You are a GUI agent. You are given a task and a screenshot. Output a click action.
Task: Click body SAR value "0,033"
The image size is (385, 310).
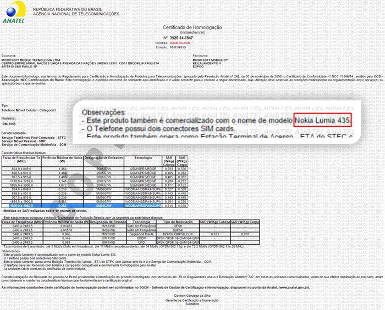pyautogui.click(x=245, y=234)
